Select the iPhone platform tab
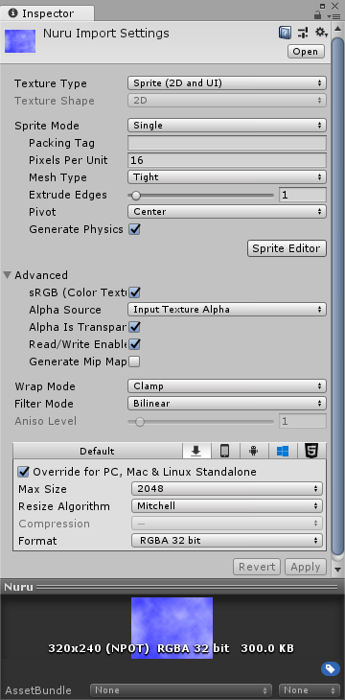This screenshot has height=700, width=345. coord(225,452)
